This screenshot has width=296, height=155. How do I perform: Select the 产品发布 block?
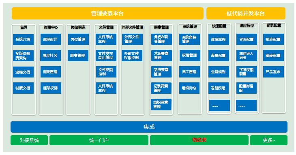pyautogui.click(x=273, y=72)
